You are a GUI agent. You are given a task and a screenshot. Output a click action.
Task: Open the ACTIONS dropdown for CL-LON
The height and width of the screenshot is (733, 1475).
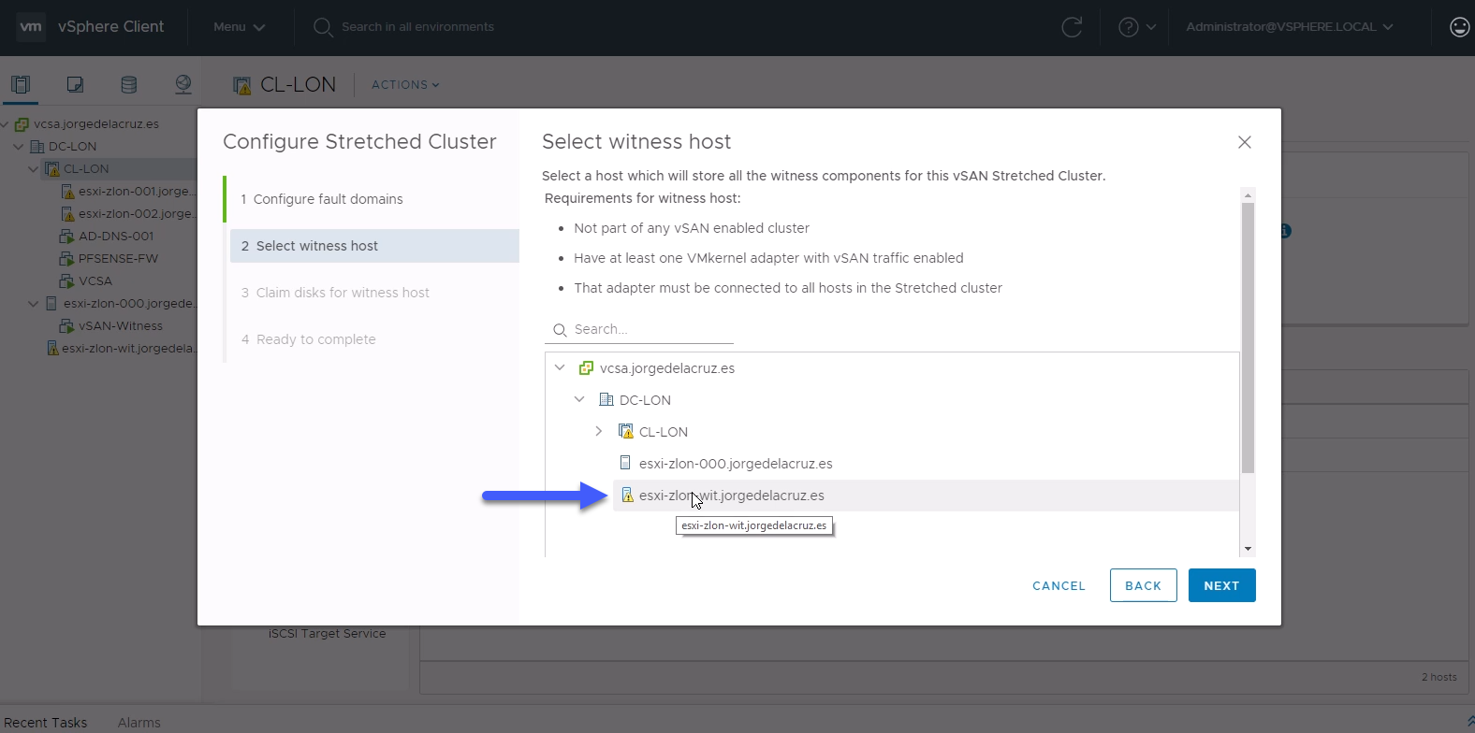(405, 85)
